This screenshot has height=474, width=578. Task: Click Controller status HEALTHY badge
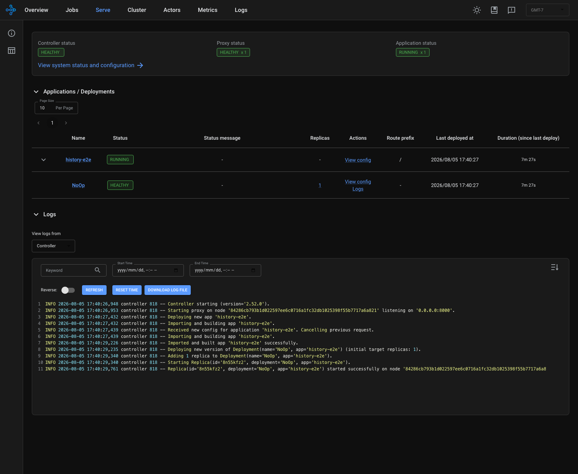click(51, 52)
